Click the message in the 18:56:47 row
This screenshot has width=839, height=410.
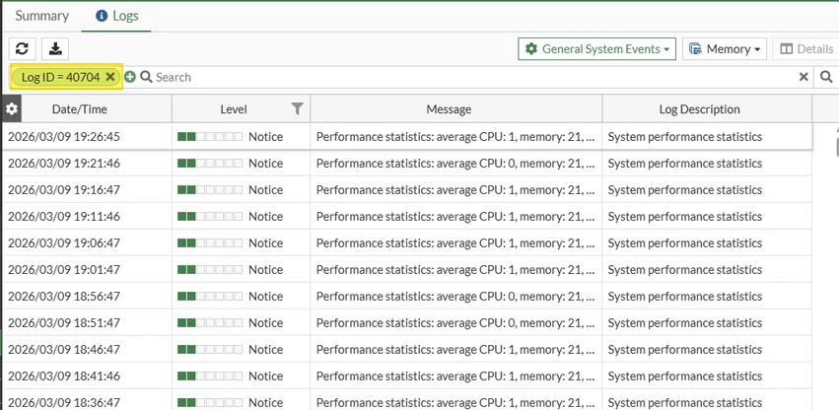[x=455, y=296]
